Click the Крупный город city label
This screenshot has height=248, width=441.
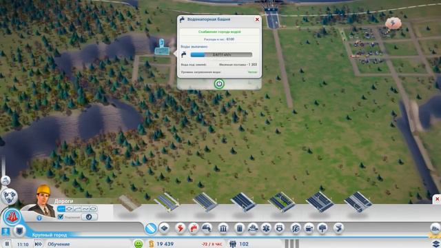[x=50, y=235]
